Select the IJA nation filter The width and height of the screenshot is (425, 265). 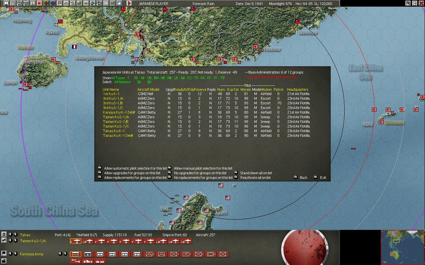pos(139,82)
